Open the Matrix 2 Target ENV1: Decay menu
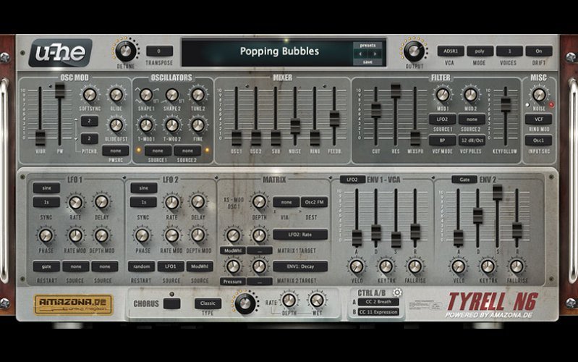The image size is (578, 362). (300, 266)
